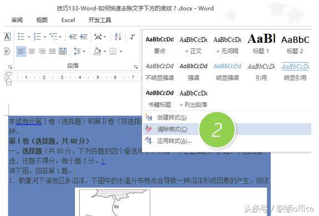
Task: Click the ruler indent marker
Action: tap(9, 78)
